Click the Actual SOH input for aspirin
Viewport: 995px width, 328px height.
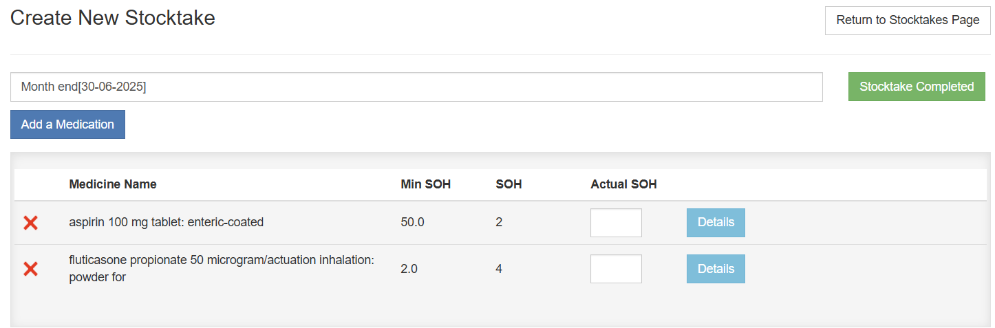click(616, 223)
